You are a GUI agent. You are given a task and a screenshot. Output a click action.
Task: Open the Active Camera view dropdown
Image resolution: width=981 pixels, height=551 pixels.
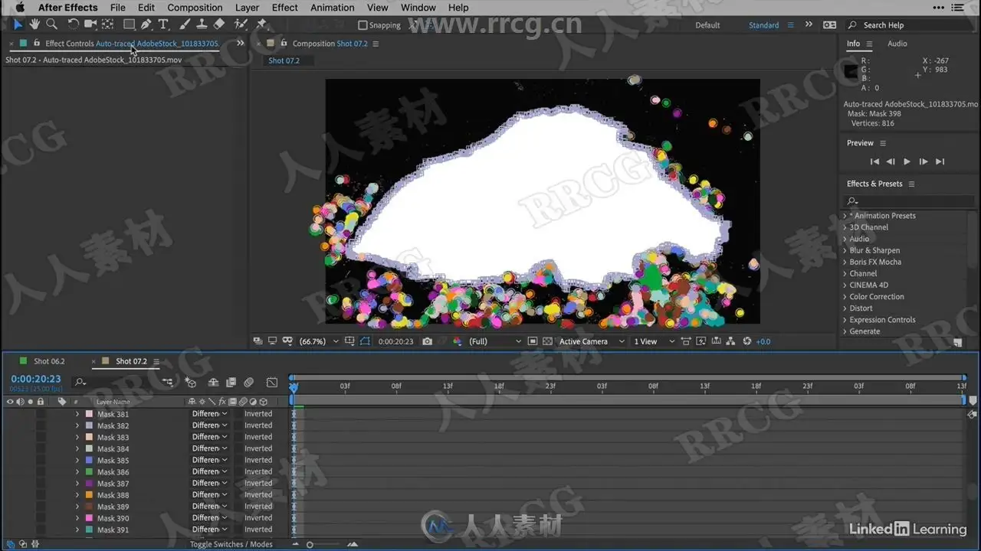(592, 341)
